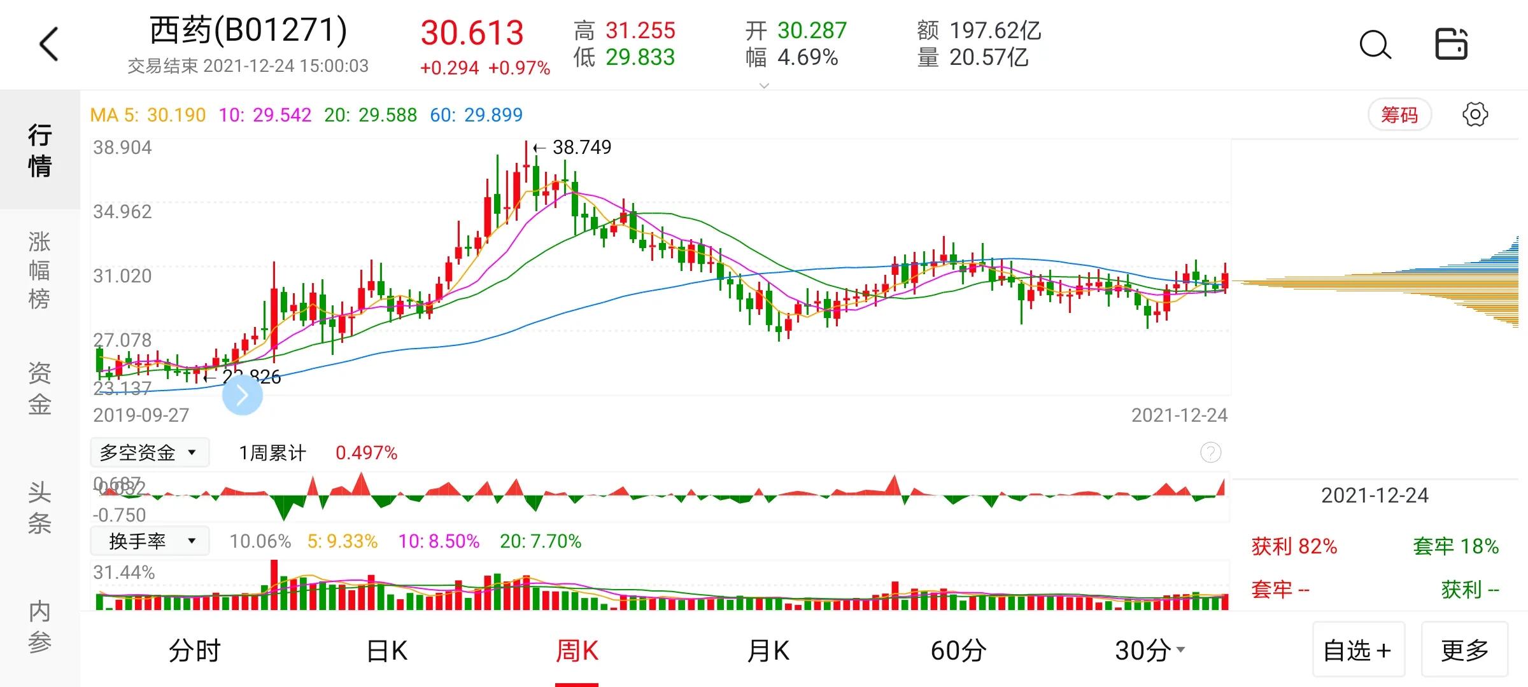Screen dimensions: 1528x687
Task: Go back with the left arrow icon
Action: [49, 44]
